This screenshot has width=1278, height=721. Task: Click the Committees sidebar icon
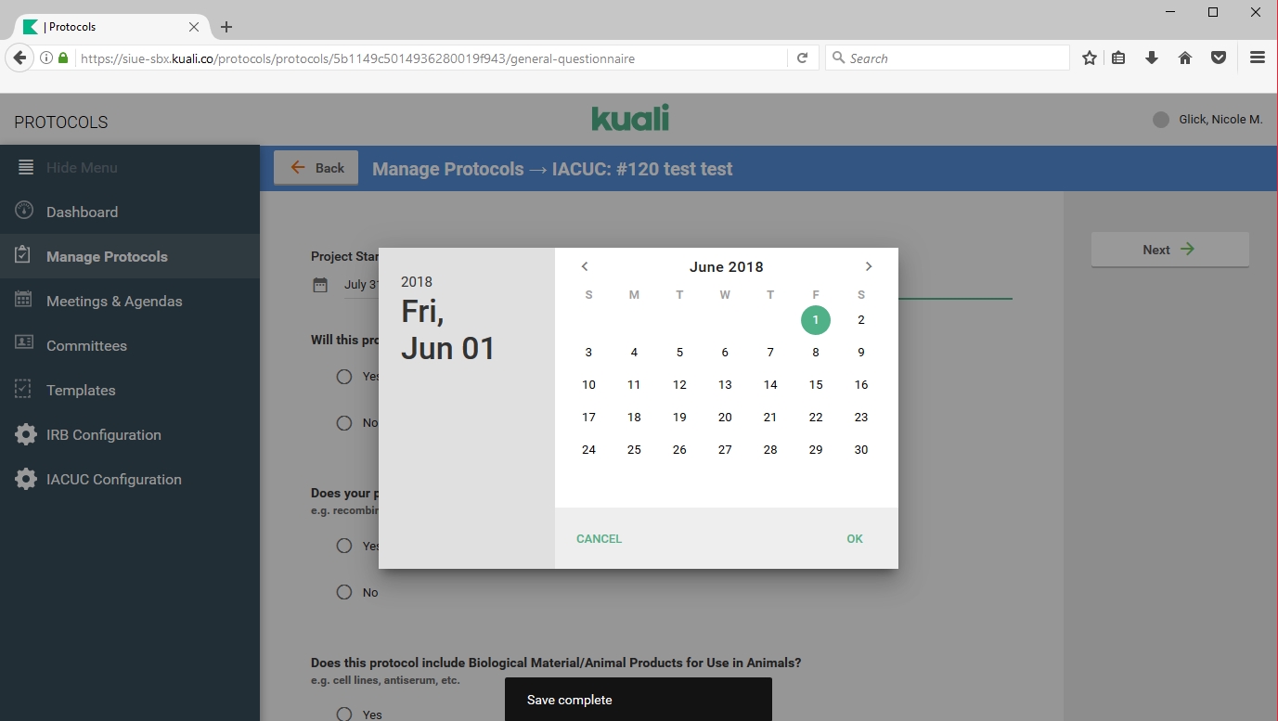coord(25,345)
